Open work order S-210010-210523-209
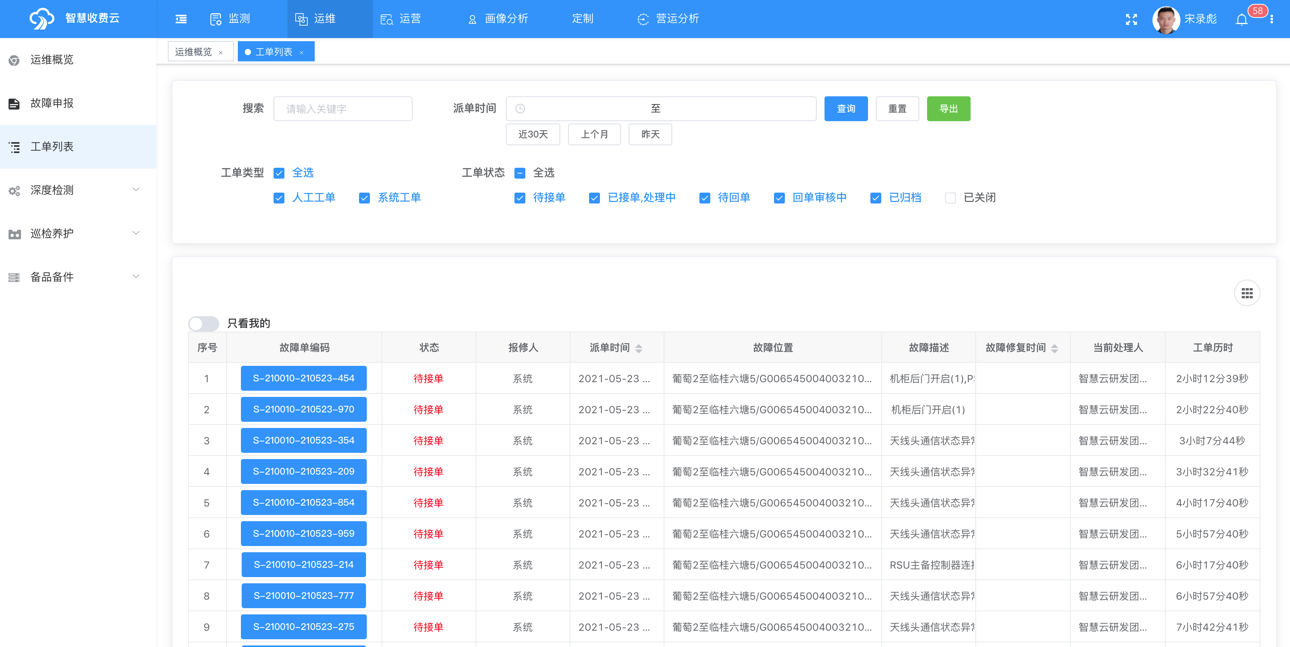Image resolution: width=1290 pixels, height=647 pixels. pyautogui.click(x=303, y=471)
